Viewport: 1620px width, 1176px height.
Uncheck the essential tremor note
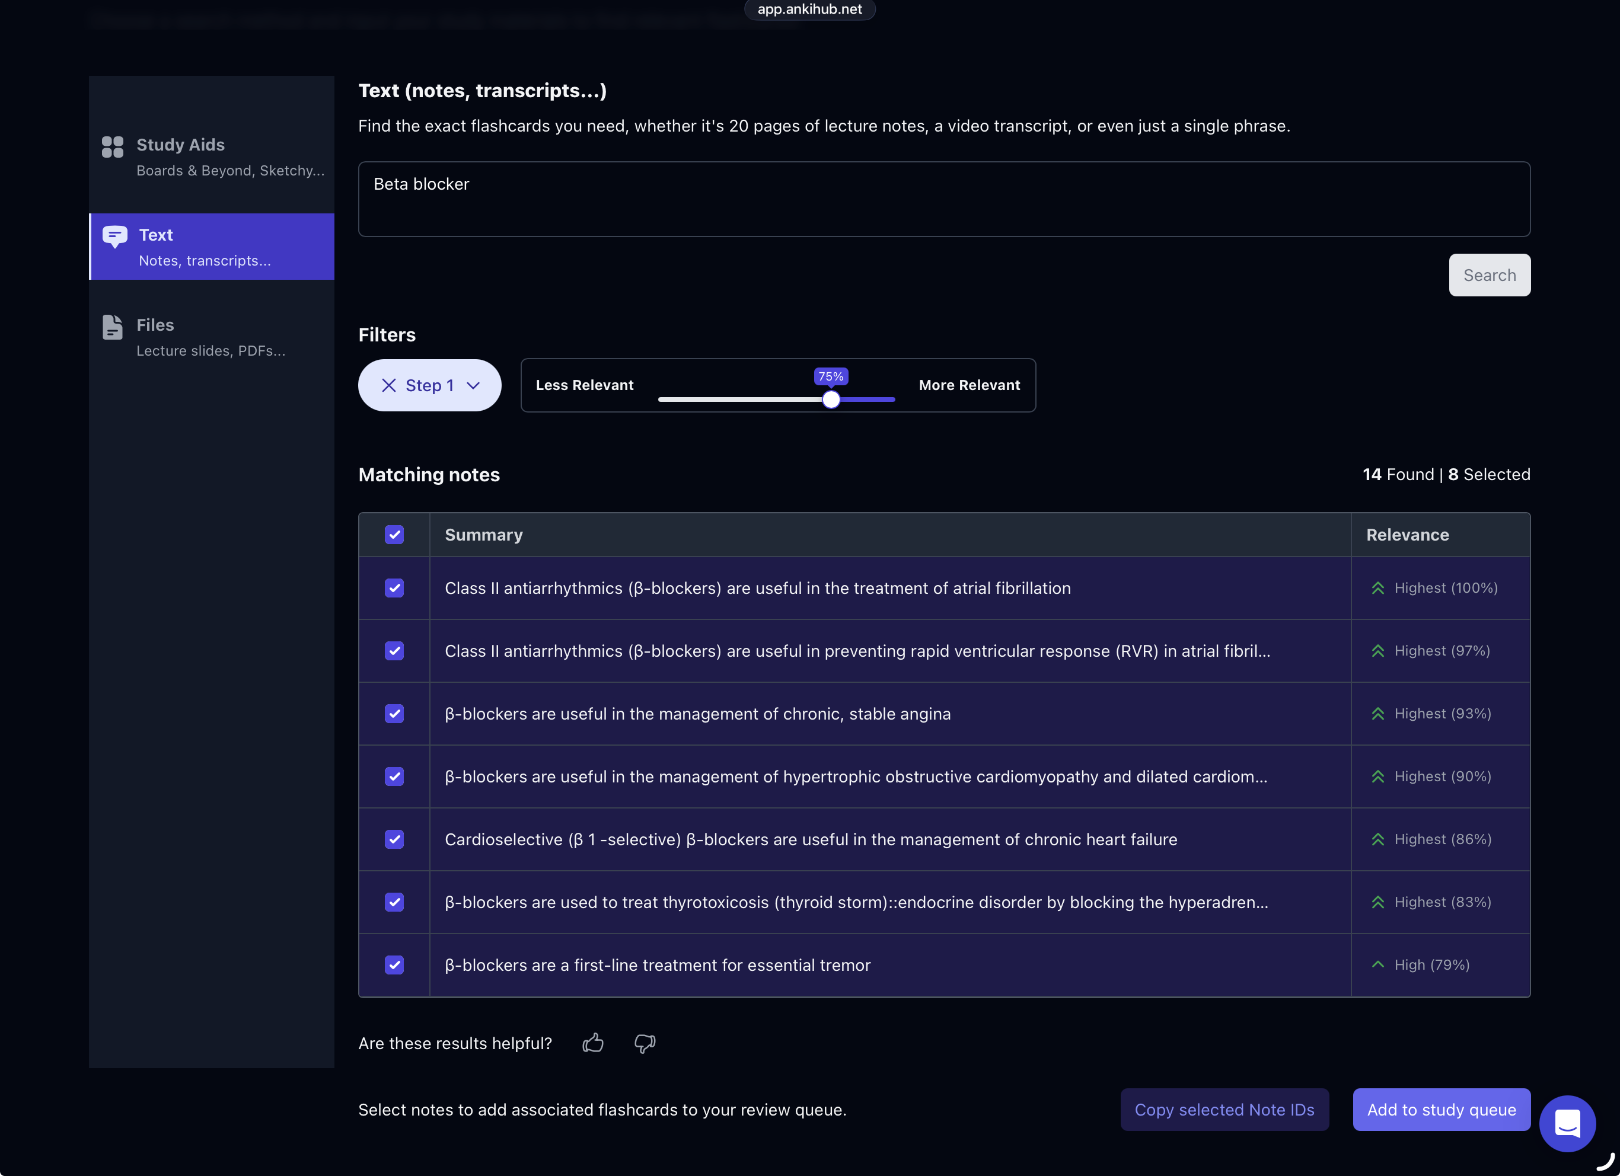(394, 966)
